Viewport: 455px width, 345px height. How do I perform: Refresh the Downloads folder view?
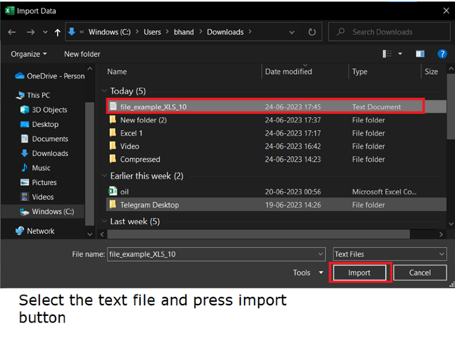(312, 32)
